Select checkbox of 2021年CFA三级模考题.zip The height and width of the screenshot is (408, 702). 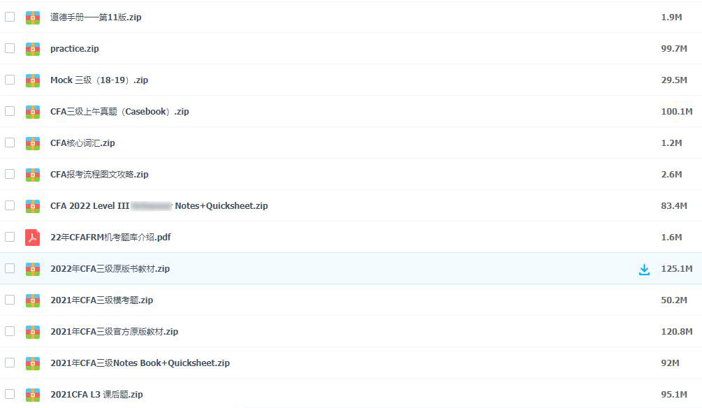(10, 300)
